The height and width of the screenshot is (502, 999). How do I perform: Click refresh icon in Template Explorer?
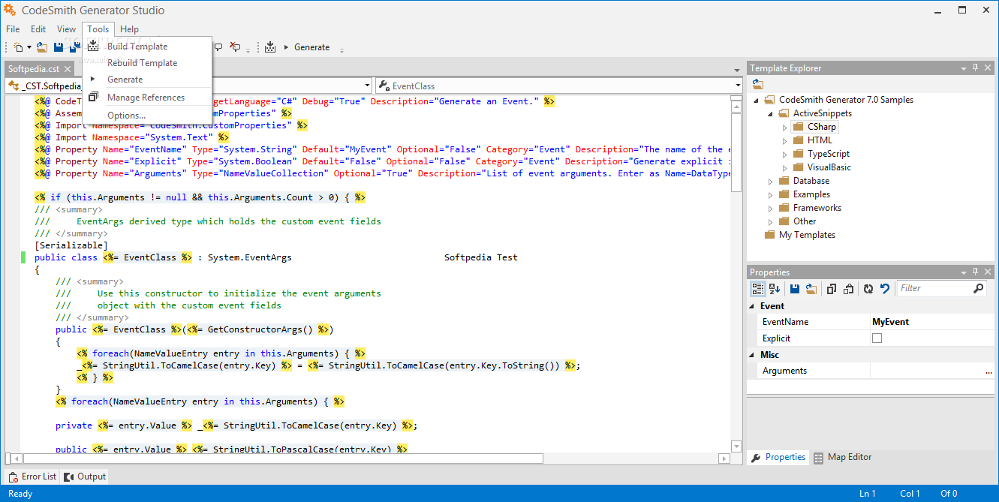click(758, 85)
